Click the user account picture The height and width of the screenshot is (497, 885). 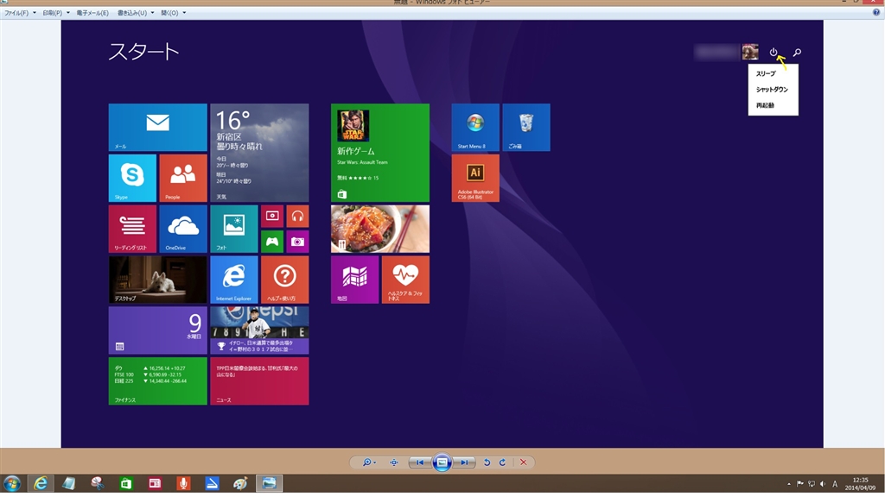point(750,52)
